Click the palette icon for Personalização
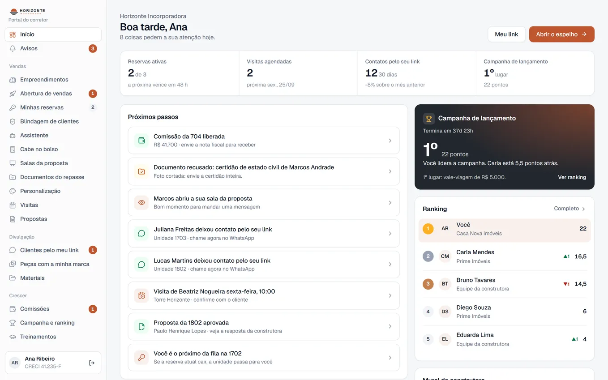 tap(13, 191)
